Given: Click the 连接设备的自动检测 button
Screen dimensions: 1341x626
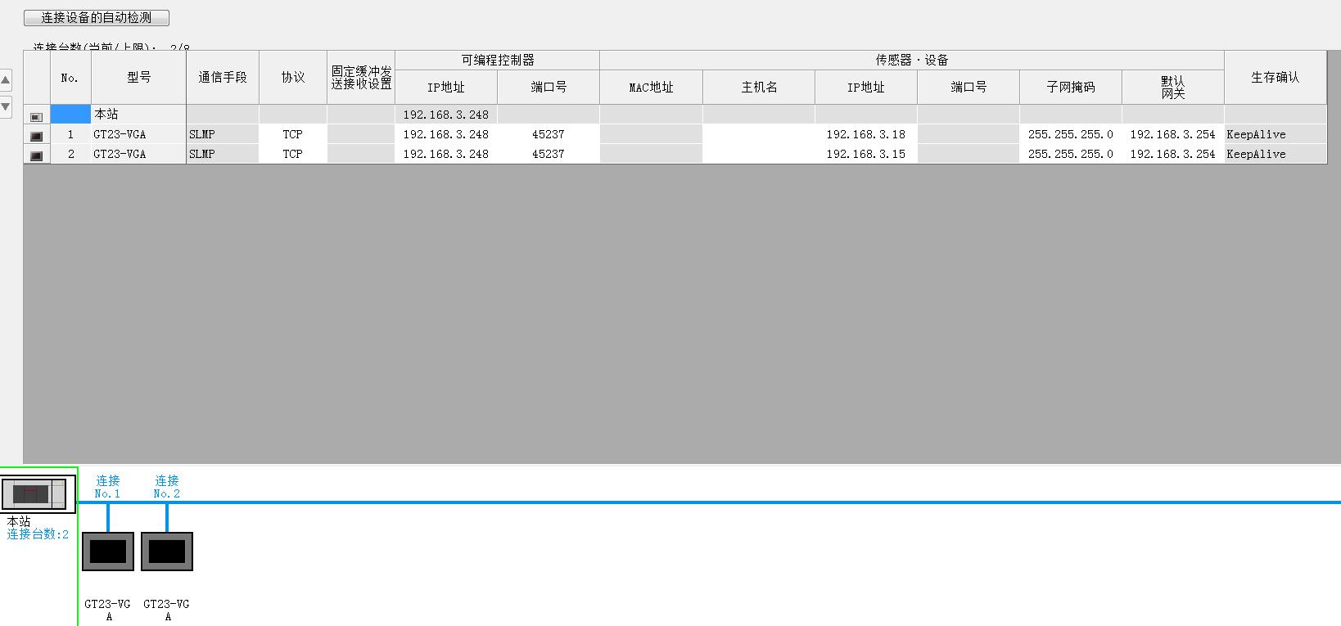Looking at the screenshot, I should (97, 17).
